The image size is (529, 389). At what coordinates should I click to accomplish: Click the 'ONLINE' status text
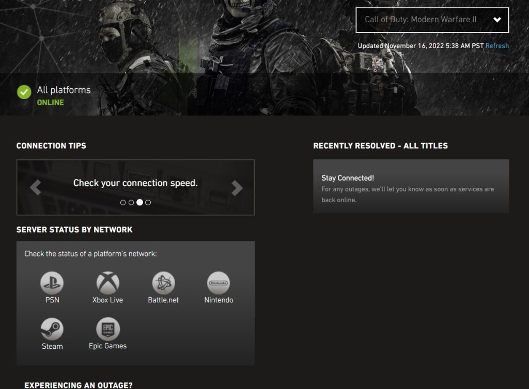(x=50, y=102)
